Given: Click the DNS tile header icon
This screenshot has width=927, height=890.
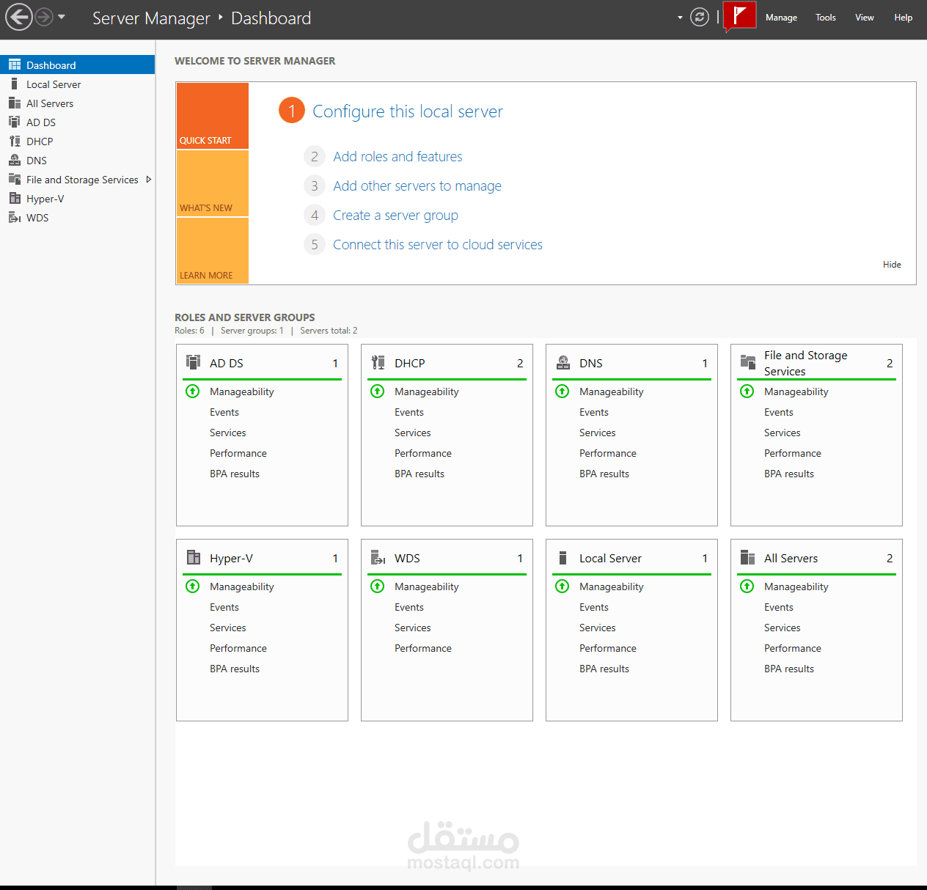Looking at the screenshot, I should 563,362.
